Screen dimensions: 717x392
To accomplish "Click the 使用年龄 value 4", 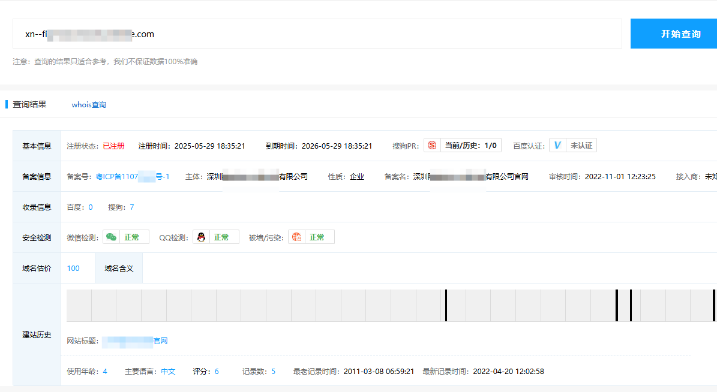I will pyautogui.click(x=105, y=372).
